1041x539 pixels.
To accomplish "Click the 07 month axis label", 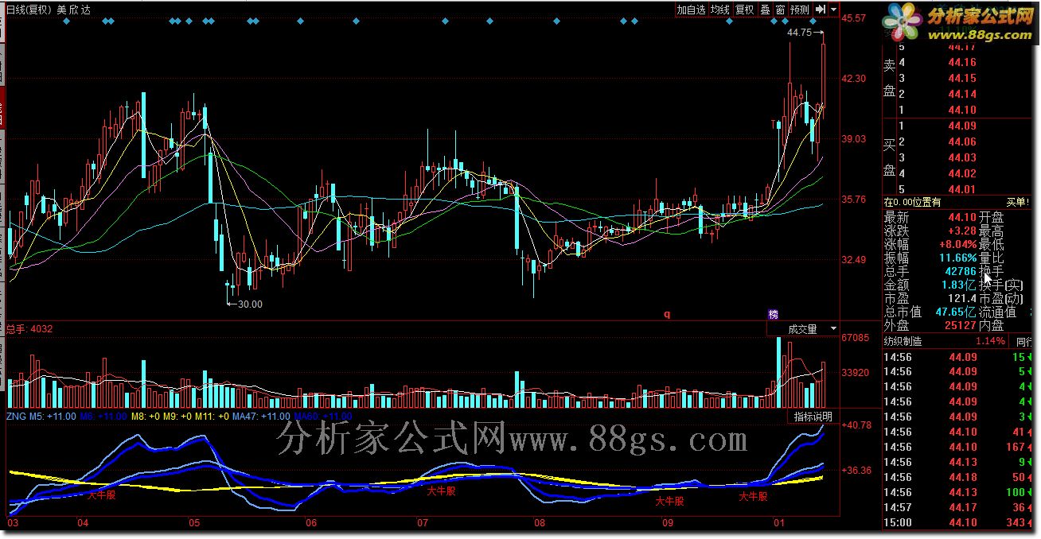I will click(x=423, y=523).
